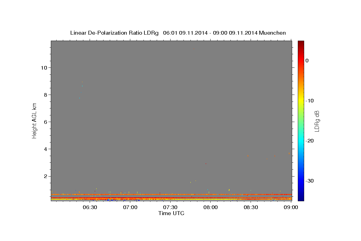Click the 07:00 time tick label

coord(130,208)
